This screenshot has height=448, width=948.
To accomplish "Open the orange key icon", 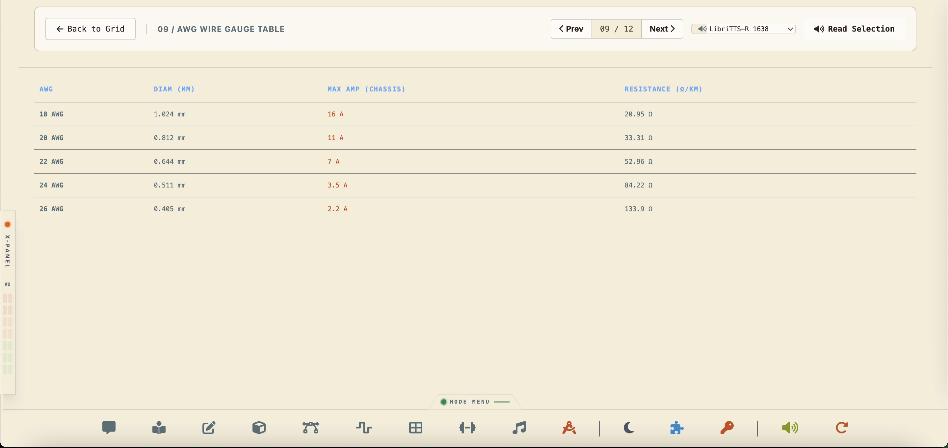I will click(x=727, y=427).
